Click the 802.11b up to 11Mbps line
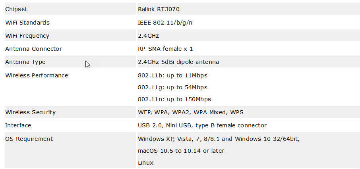 point(173,75)
